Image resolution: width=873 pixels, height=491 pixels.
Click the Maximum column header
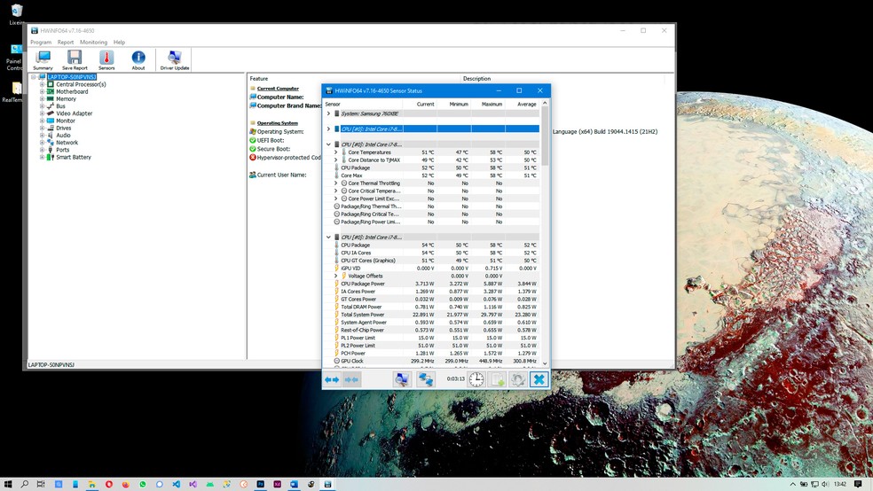click(488, 104)
